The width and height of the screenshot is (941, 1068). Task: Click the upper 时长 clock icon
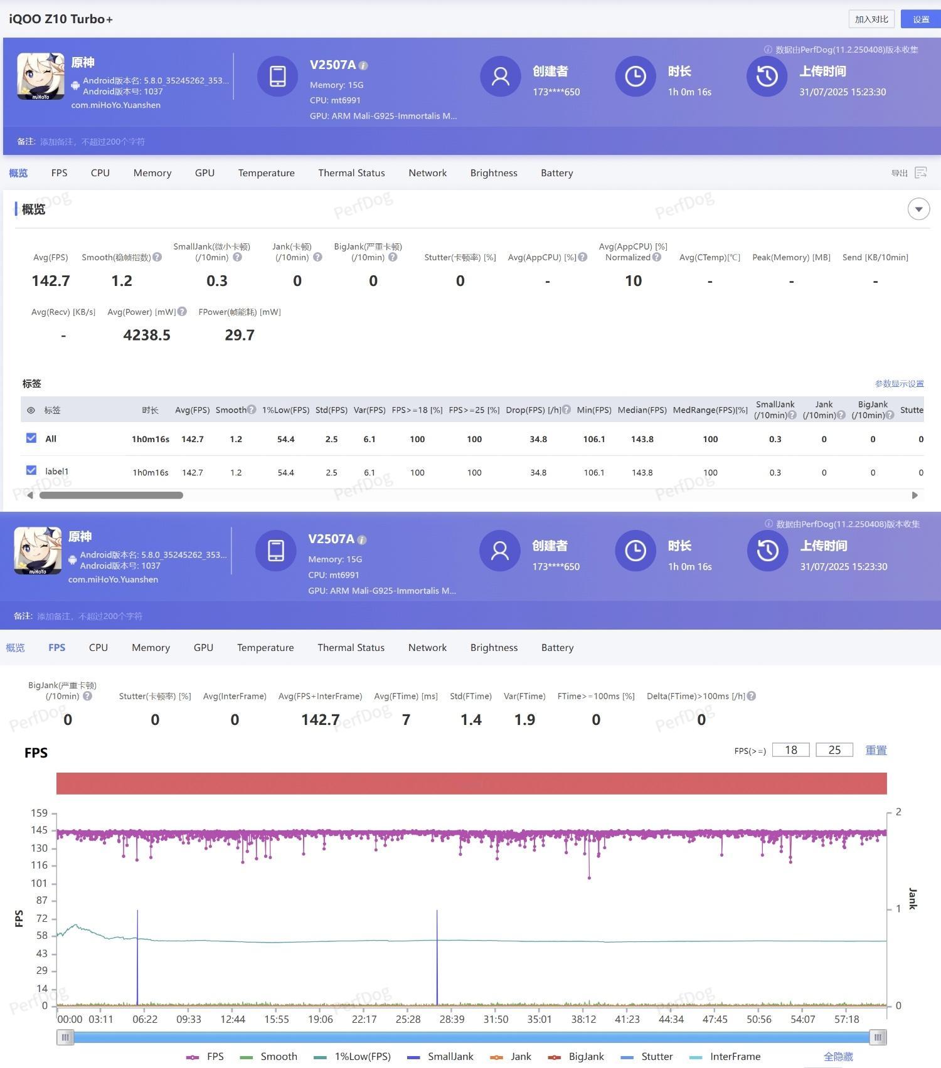click(x=635, y=76)
